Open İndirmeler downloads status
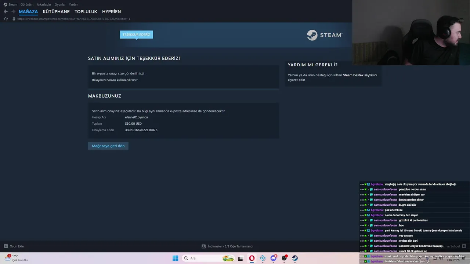 click(231, 246)
